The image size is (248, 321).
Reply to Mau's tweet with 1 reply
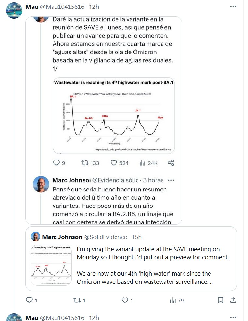(29, 300)
